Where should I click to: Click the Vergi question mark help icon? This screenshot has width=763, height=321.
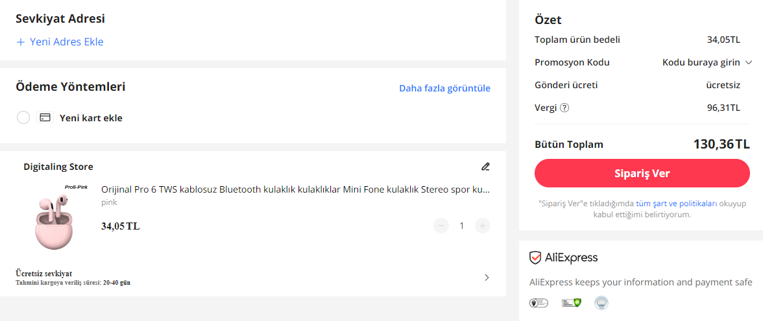564,108
